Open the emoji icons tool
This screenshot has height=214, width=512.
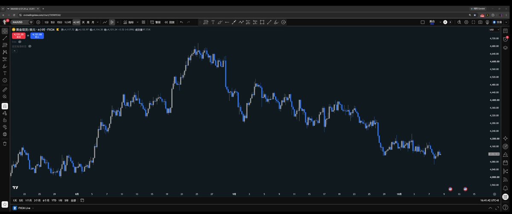(5, 80)
